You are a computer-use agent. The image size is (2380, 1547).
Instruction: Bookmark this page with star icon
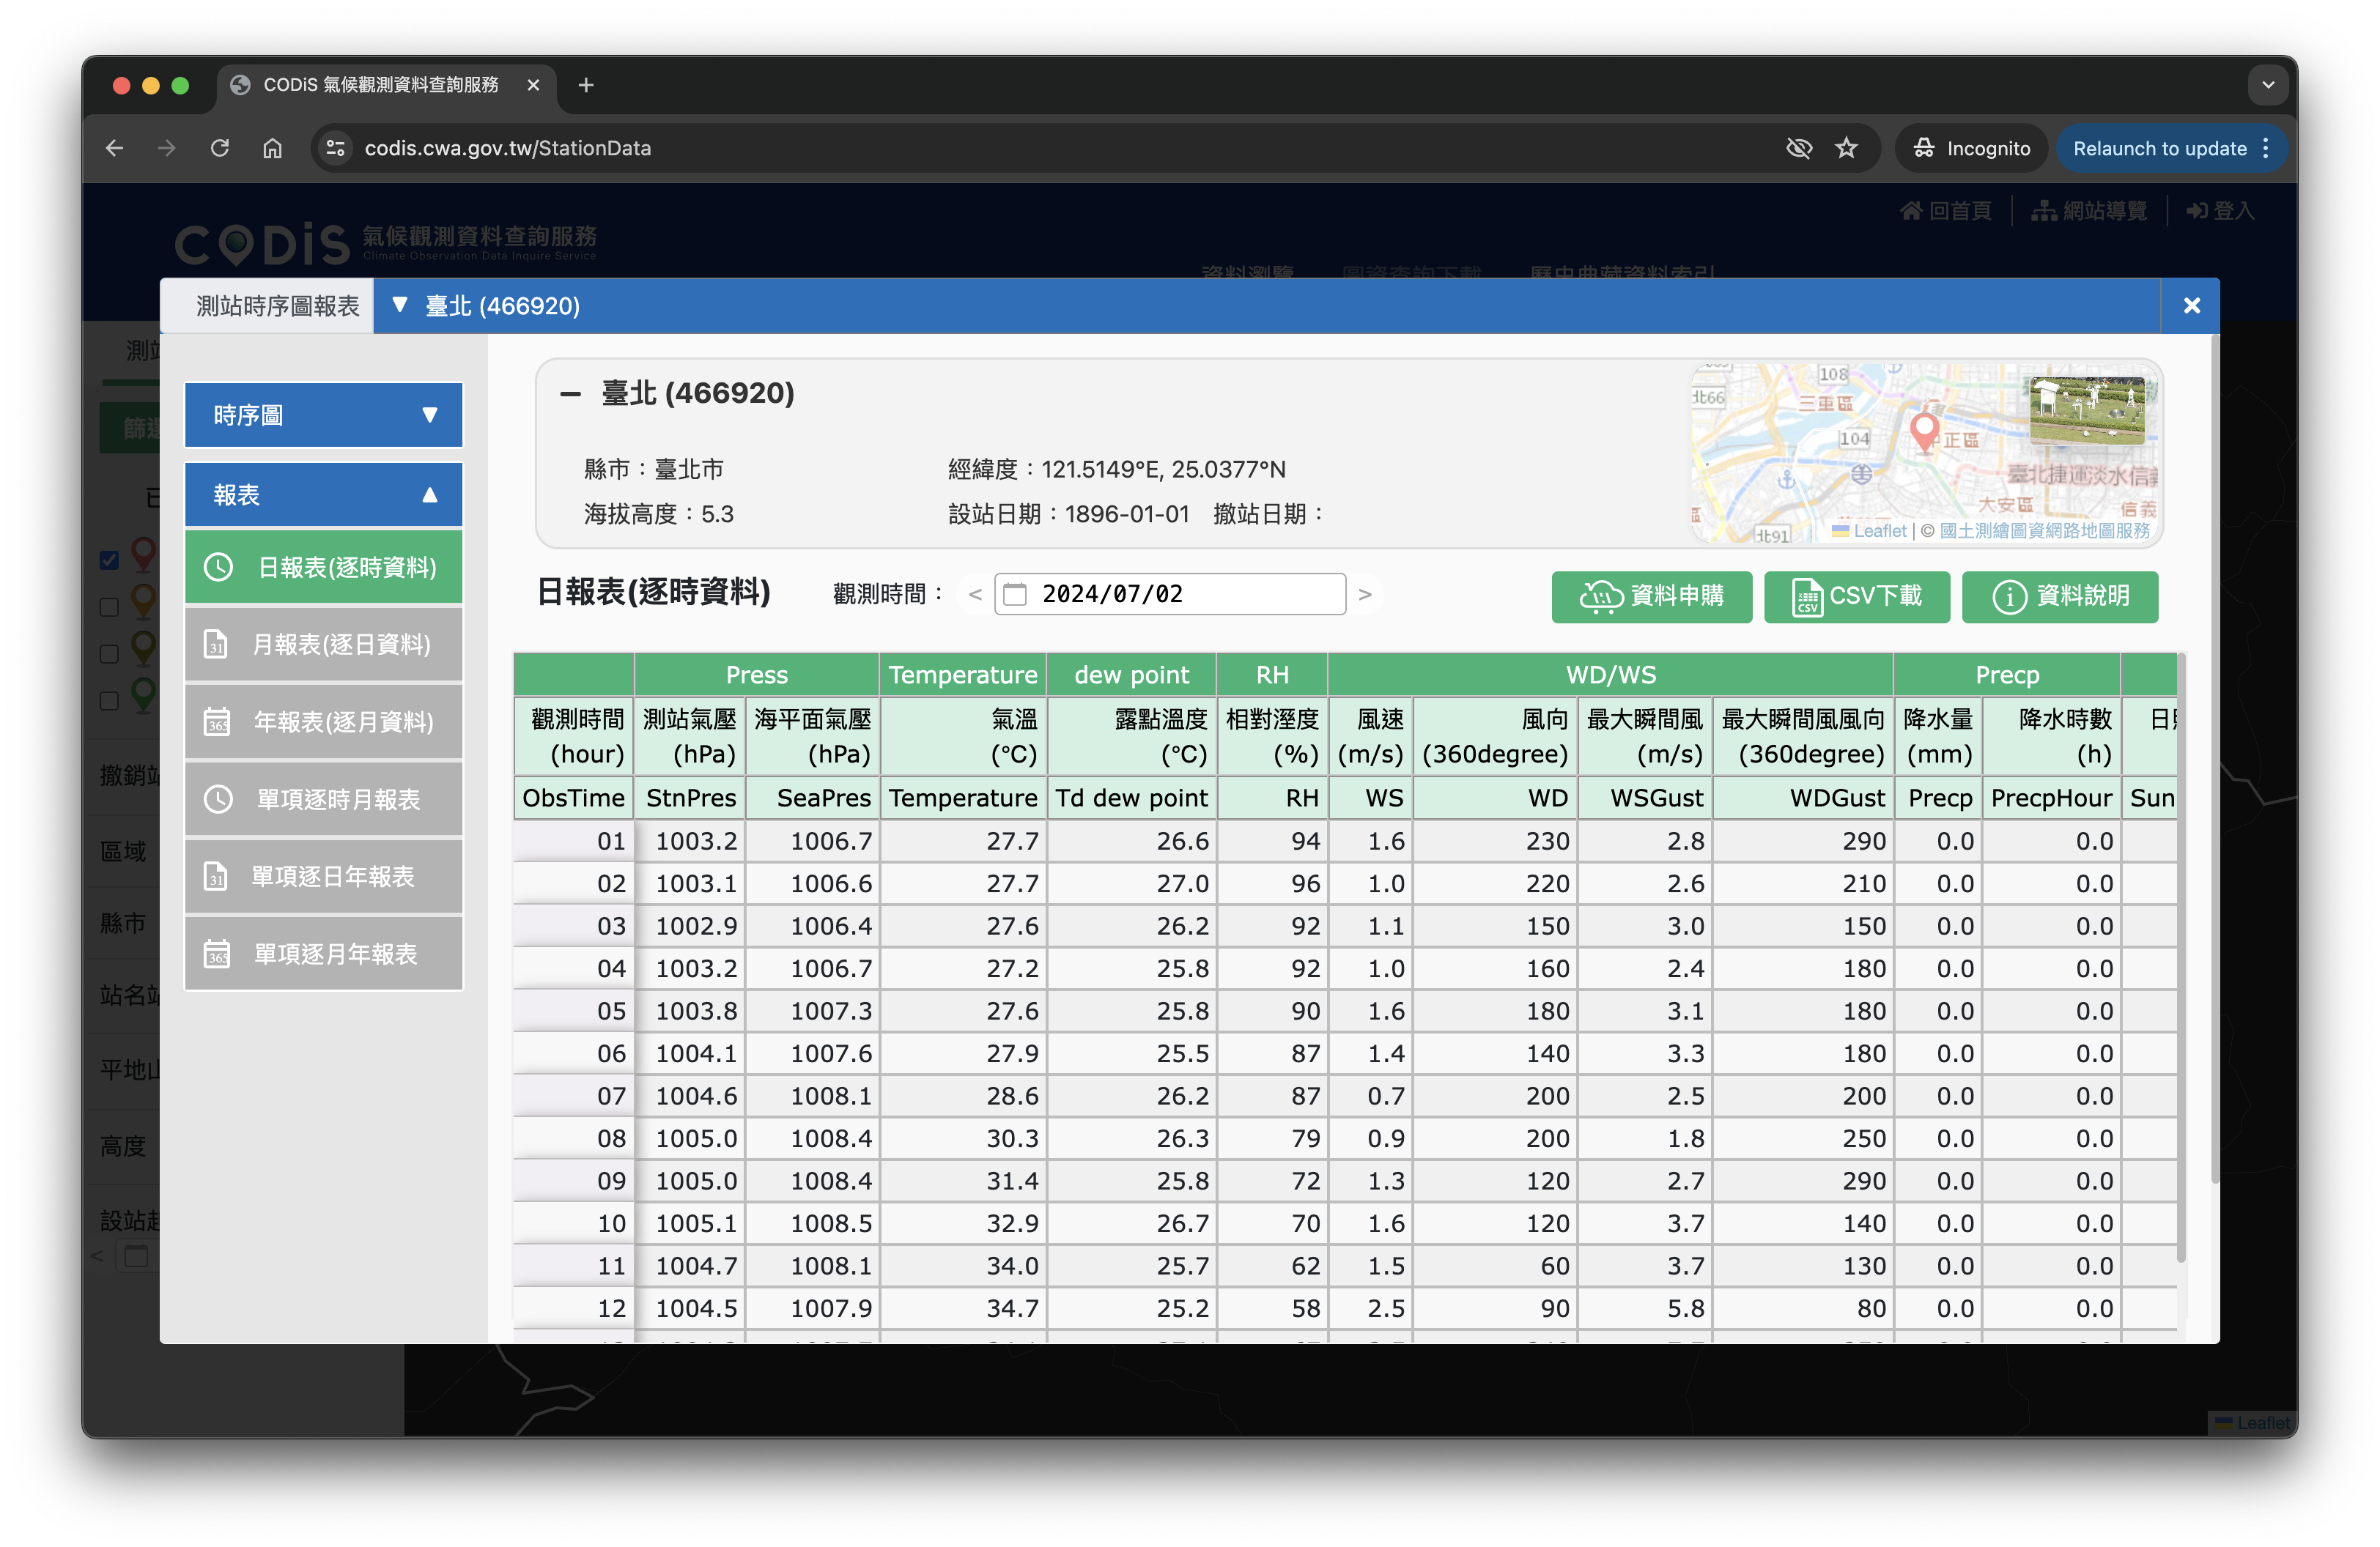point(1846,148)
